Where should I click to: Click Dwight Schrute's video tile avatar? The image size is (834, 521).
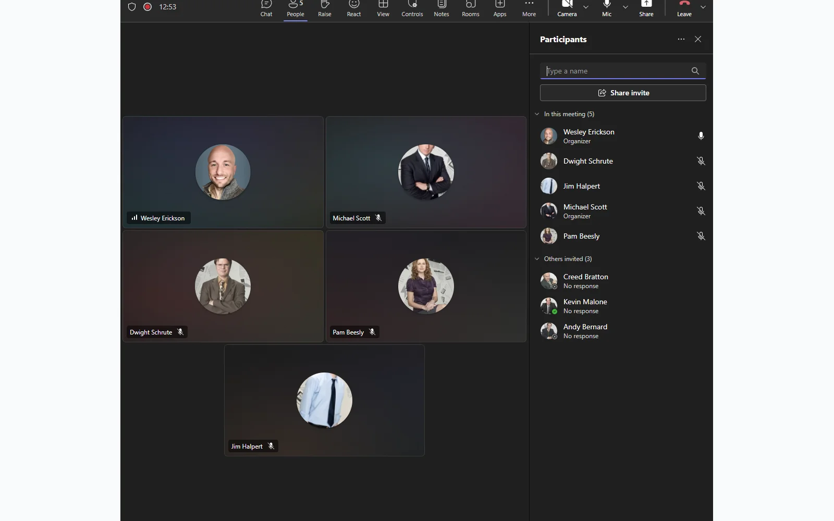tap(223, 286)
